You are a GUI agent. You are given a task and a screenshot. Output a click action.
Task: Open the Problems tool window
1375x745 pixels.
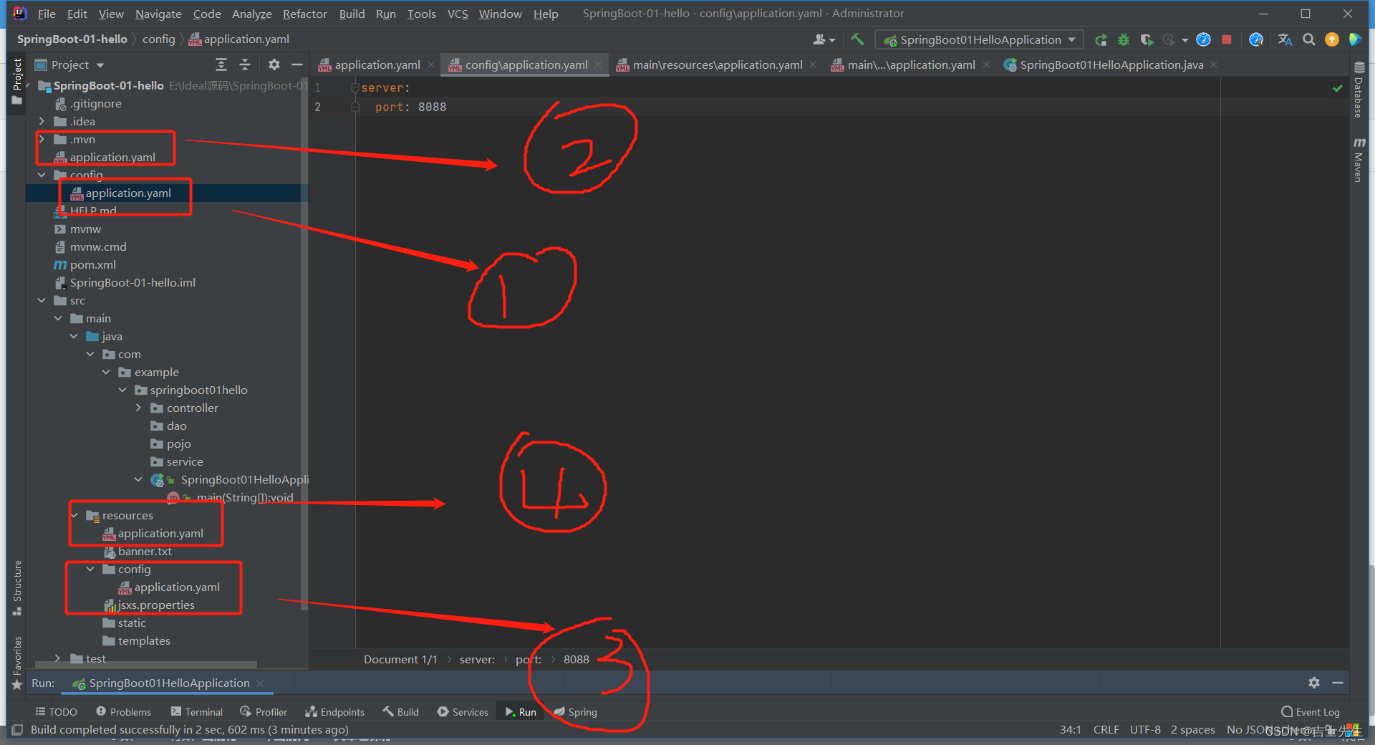click(x=123, y=712)
